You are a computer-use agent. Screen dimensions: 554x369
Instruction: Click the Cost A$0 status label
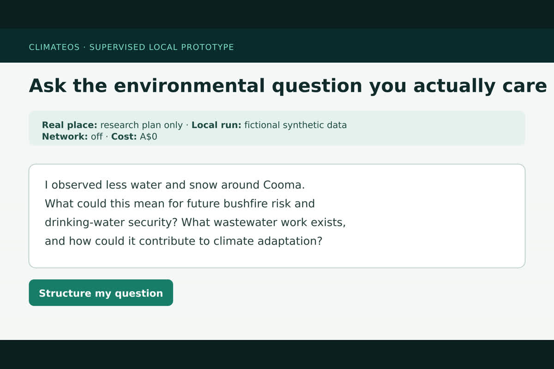134,137
